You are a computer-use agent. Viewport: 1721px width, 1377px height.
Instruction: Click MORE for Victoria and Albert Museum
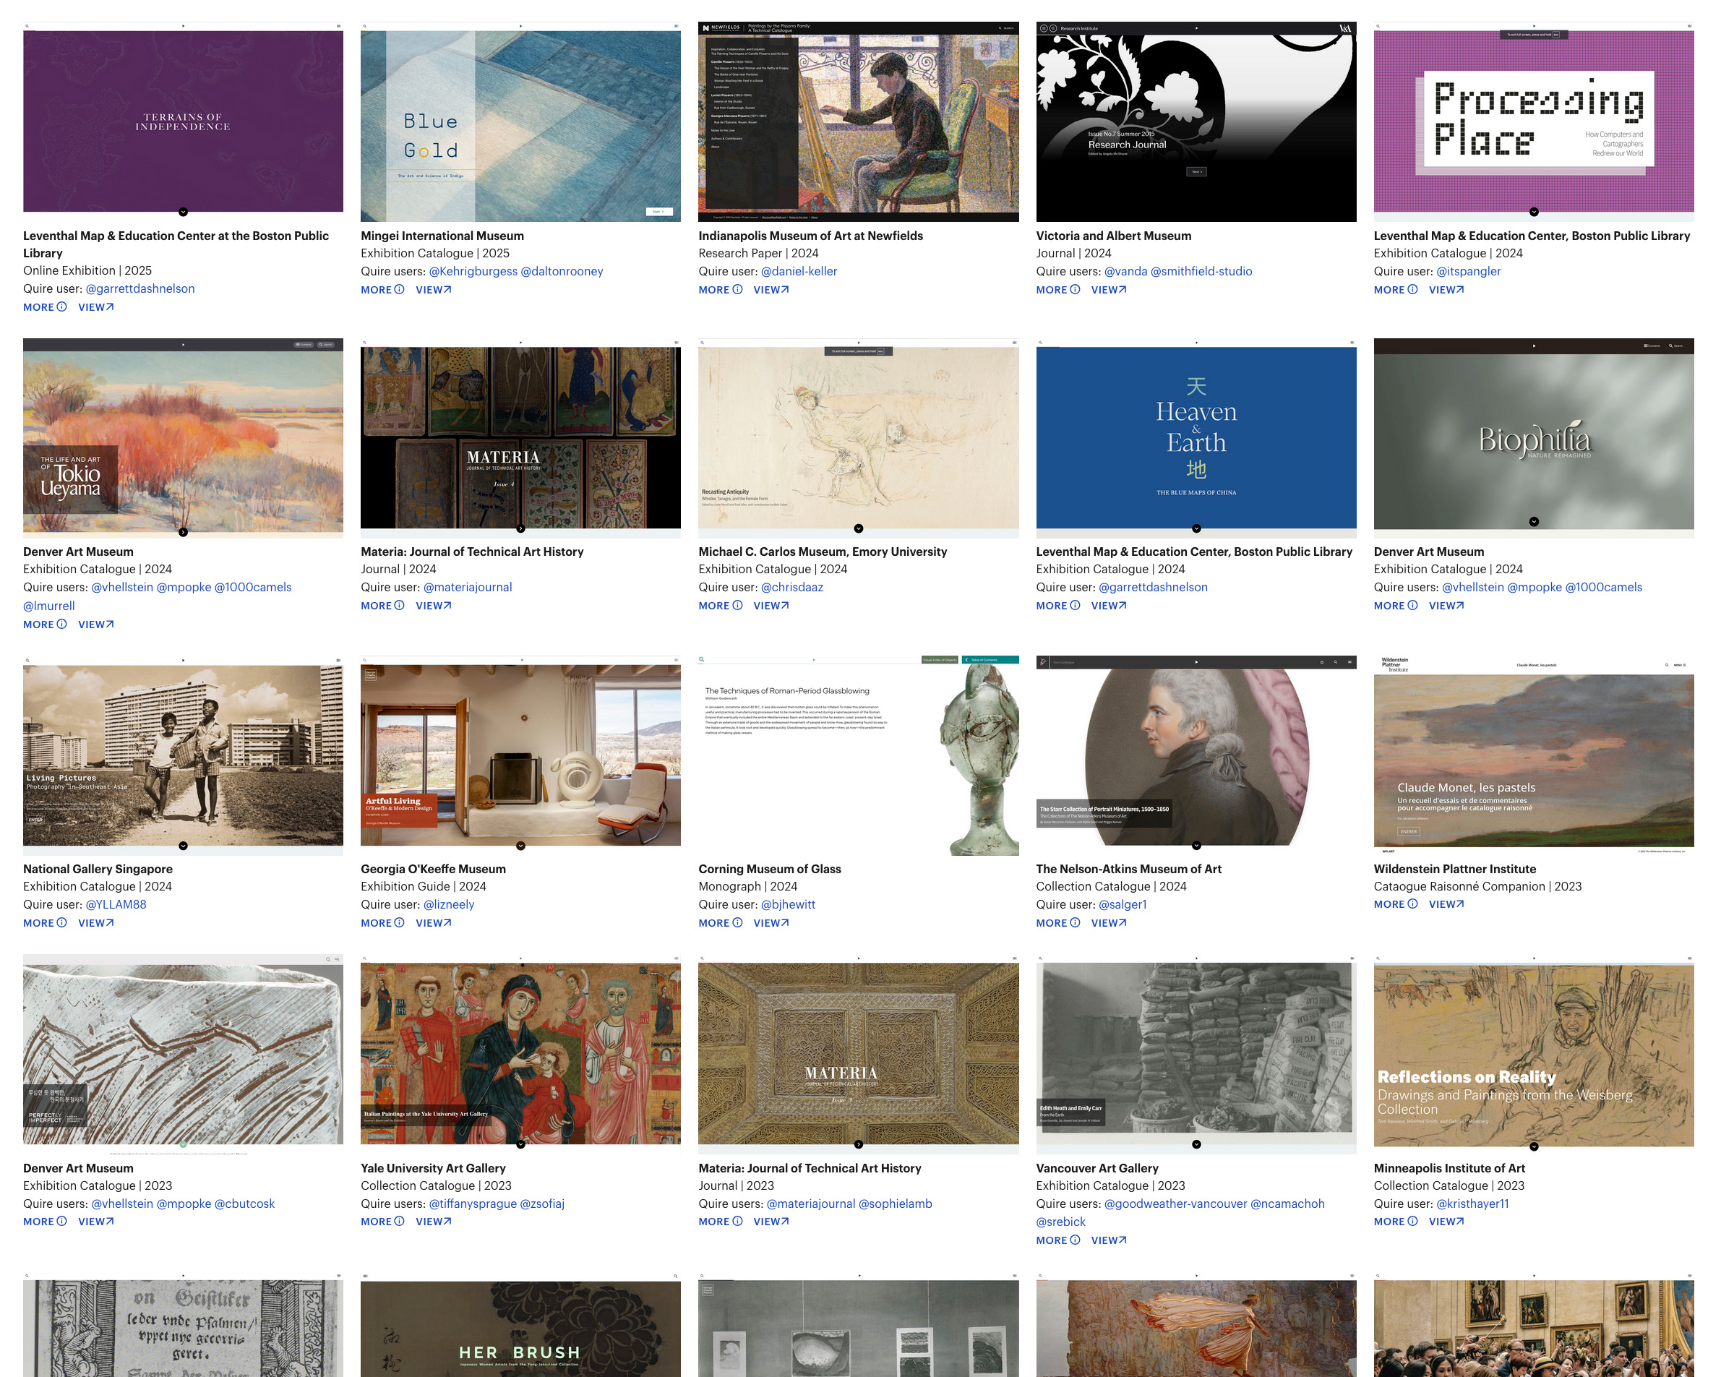point(1057,290)
